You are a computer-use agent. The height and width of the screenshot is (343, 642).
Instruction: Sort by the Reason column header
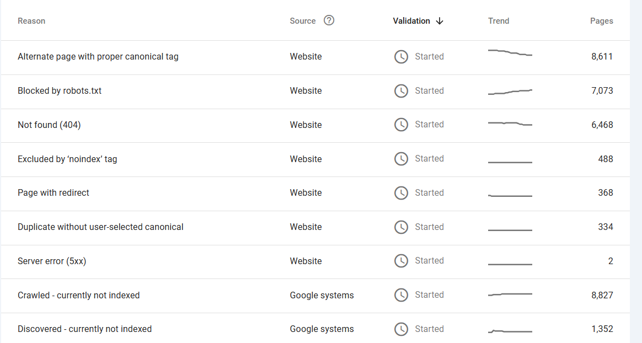pyautogui.click(x=31, y=21)
